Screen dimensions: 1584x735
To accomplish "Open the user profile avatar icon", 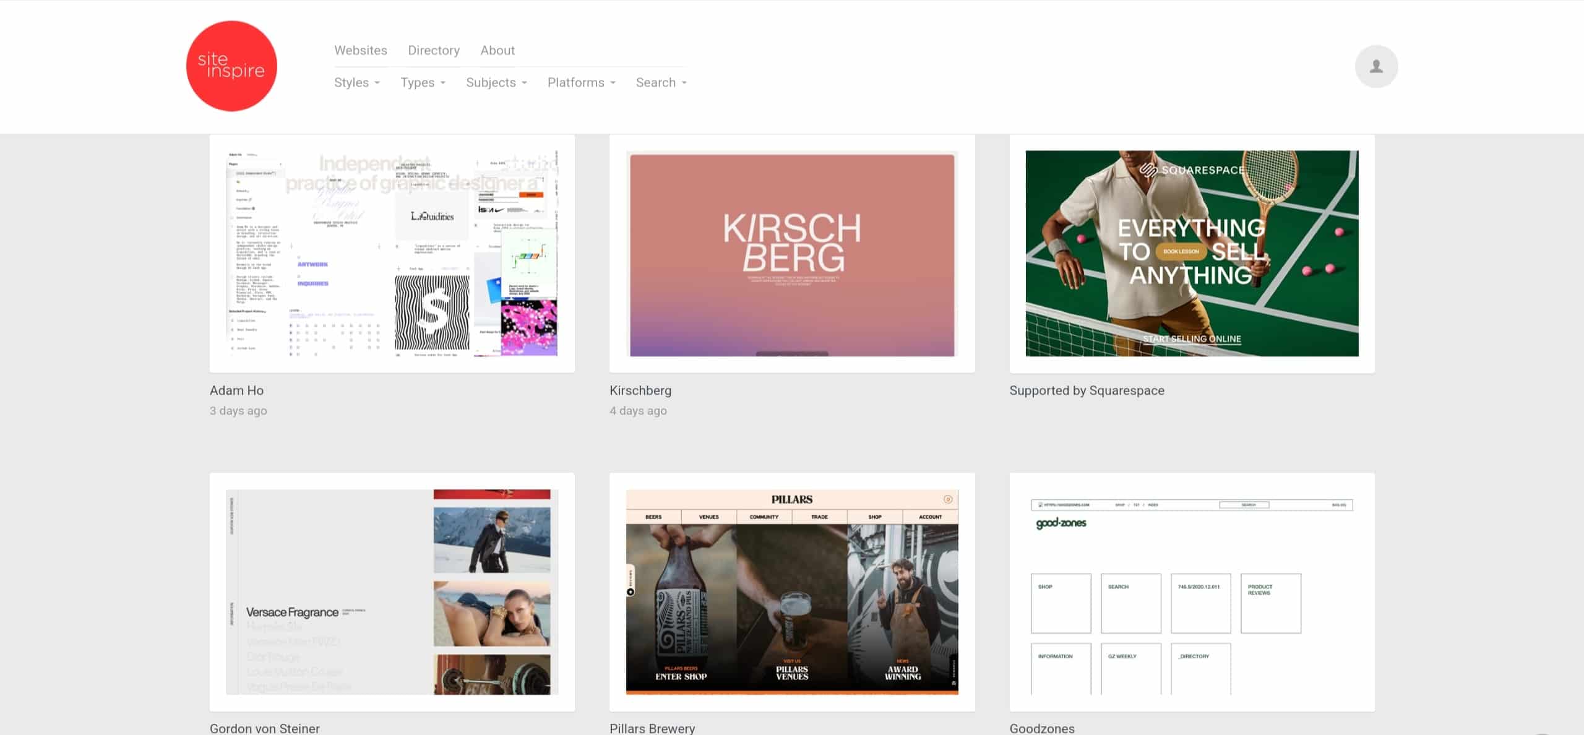I will 1376,66.
